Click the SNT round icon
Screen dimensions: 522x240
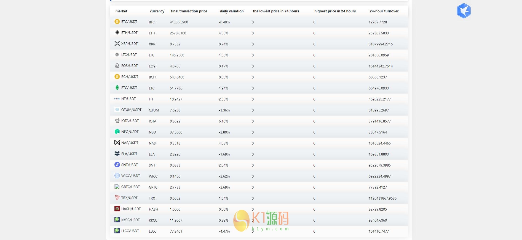click(117, 165)
